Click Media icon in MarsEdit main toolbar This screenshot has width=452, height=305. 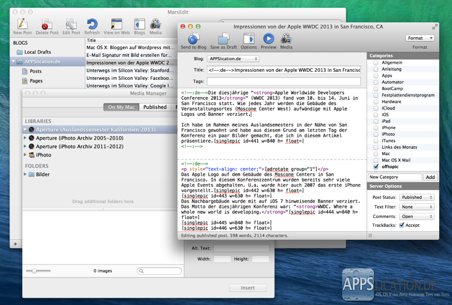pos(156,24)
